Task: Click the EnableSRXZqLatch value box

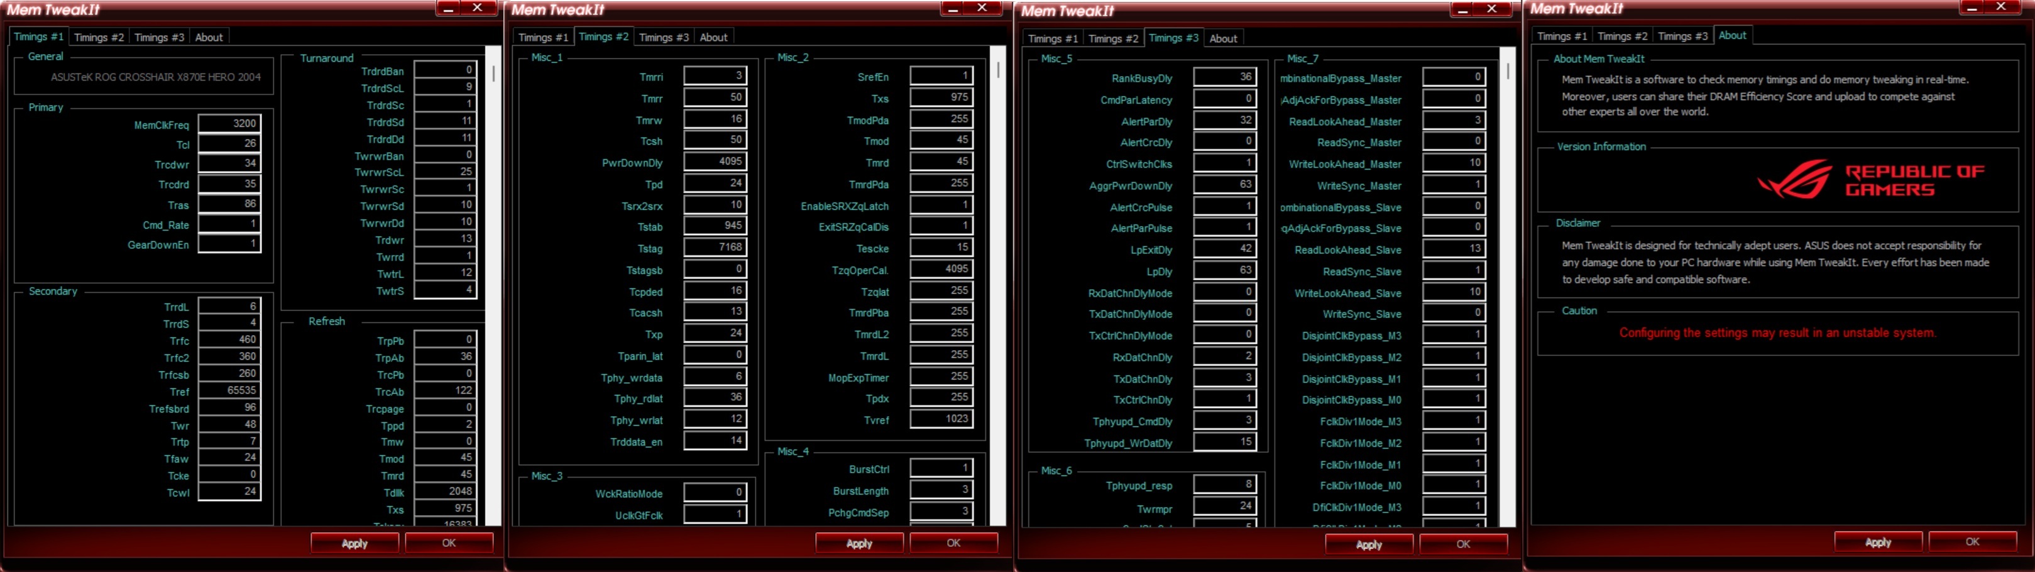Action: 941,206
